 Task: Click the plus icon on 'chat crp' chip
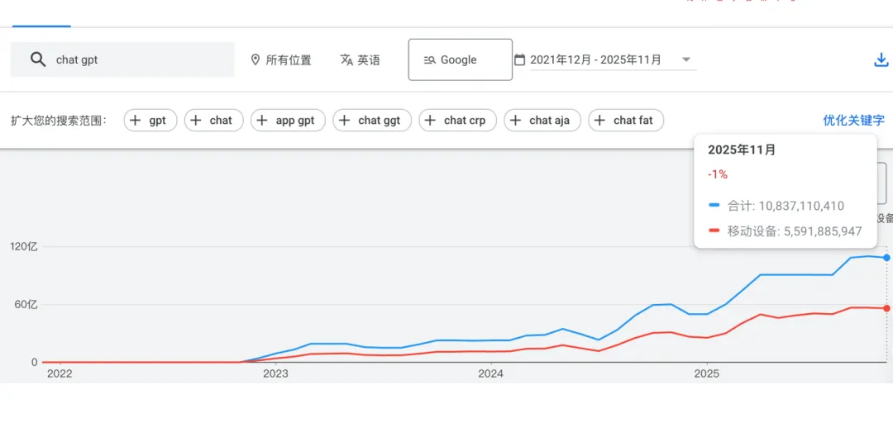tap(431, 120)
